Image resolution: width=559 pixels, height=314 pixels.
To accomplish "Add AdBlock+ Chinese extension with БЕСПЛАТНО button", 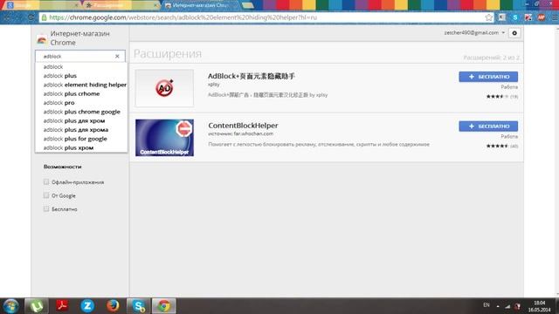I will coord(488,77).
